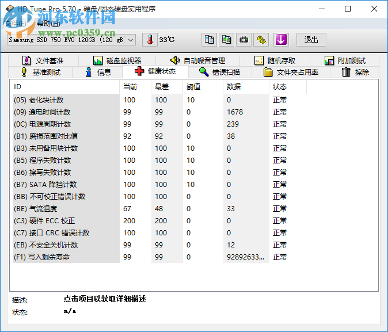
Task: Click the magnifier icon of 错误扫描
Action: (204, 72)
